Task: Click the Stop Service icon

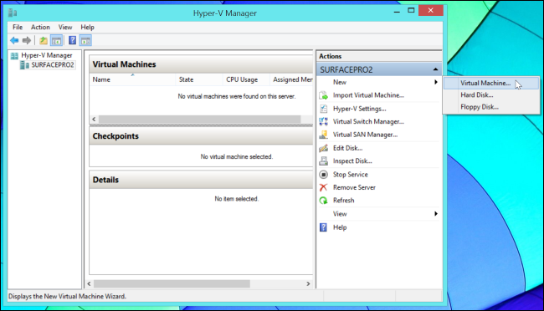Action: (323, 175)
